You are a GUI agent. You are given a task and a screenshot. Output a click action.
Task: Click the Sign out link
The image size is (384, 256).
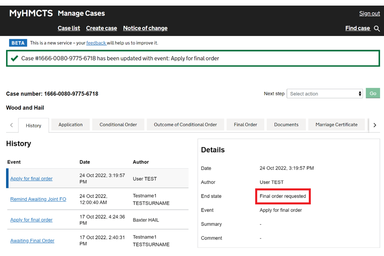(369, 14)
